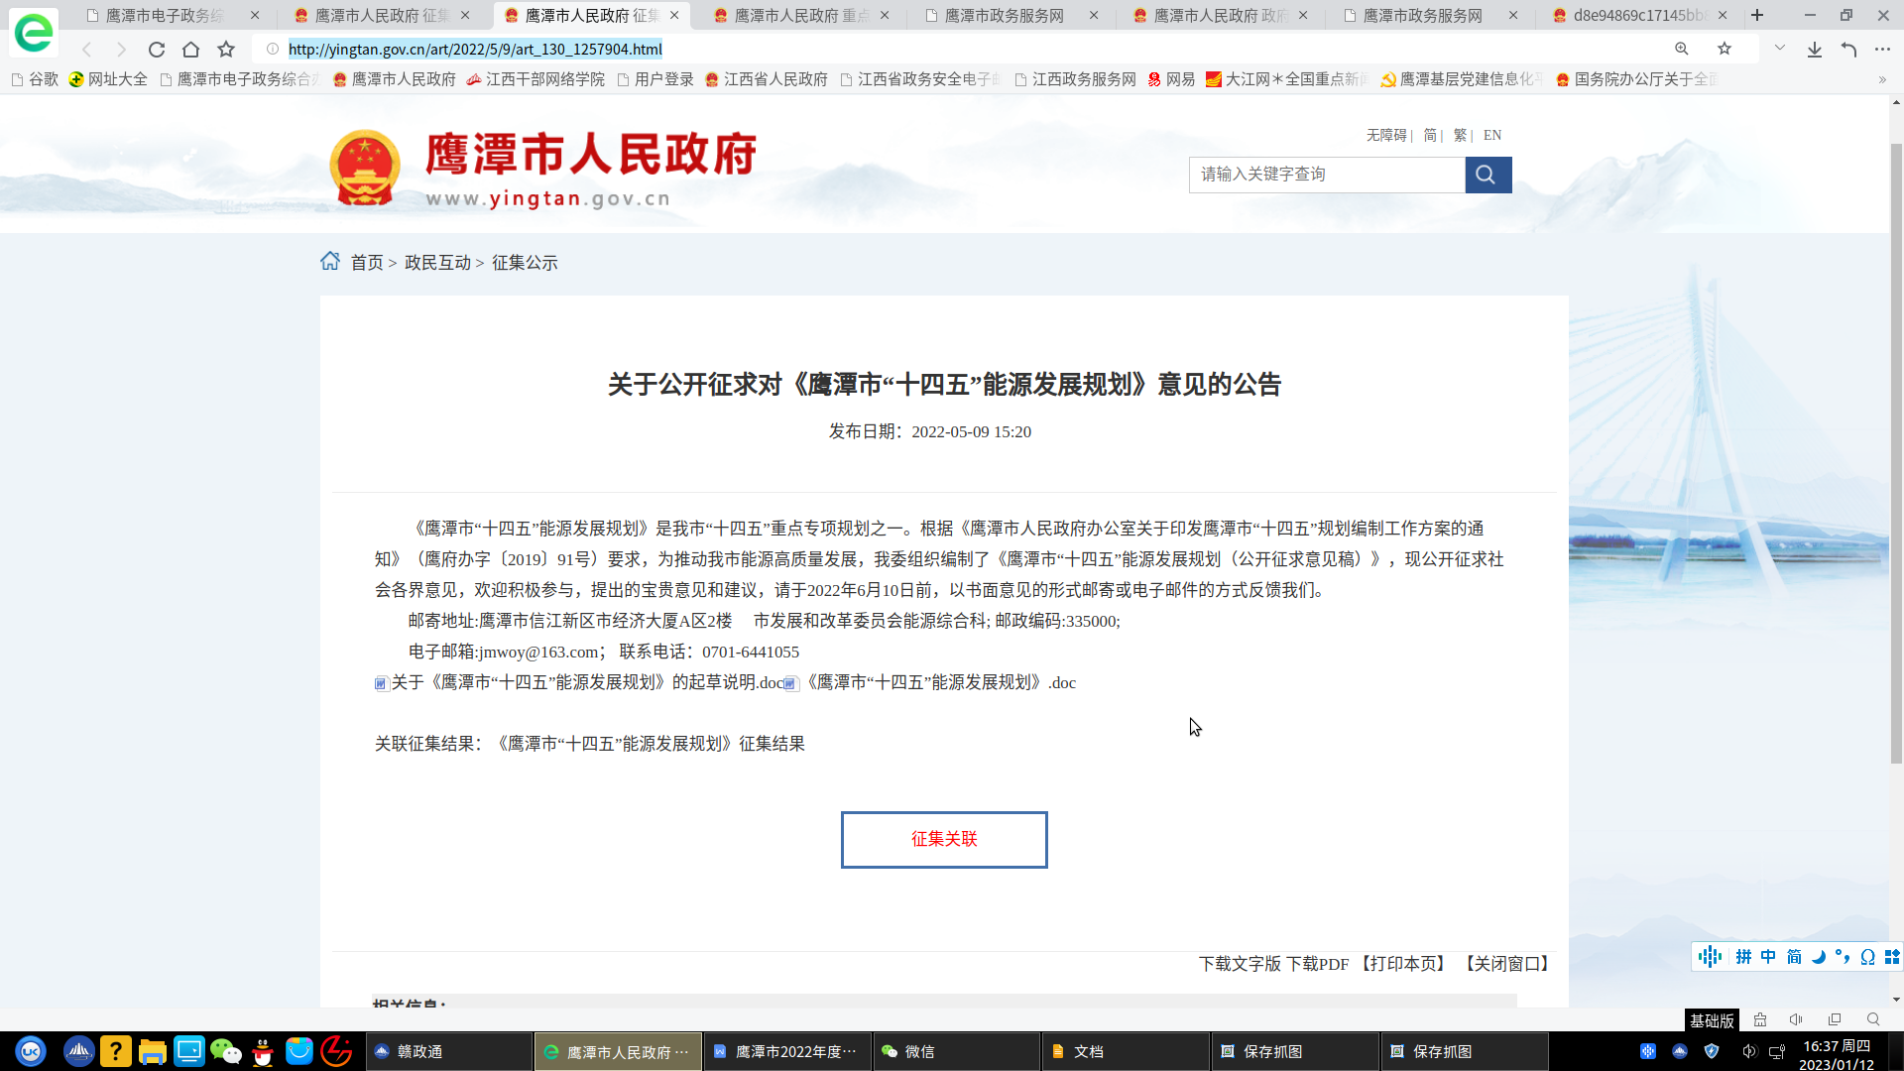This screenshot has height=1071, width=1904.
Task: Click favorite star inside address bar
Action: (x=1725, y=49)
